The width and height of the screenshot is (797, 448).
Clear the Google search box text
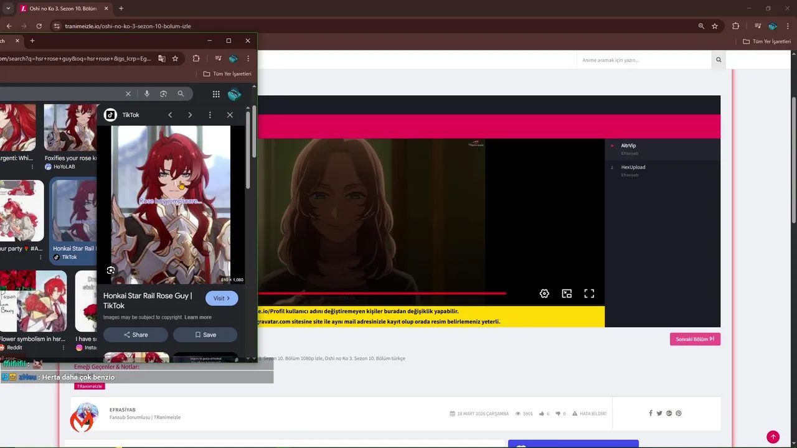tap(128, 94)
